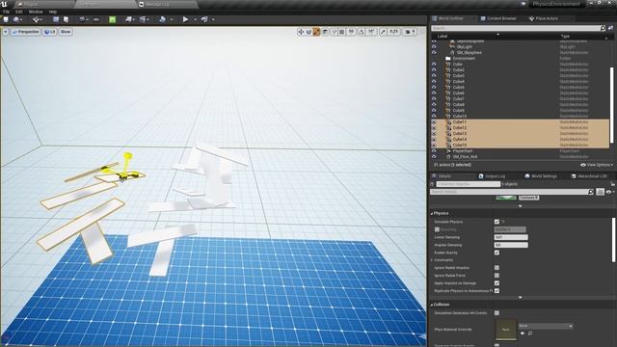Select the highlighted scale gizmo tool
Screen dimensions: 617x347
[317, 32]
